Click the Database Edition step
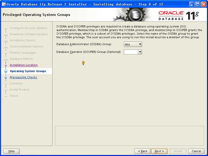The width and height of the screenshot is (208, 156). coord(21,59)
